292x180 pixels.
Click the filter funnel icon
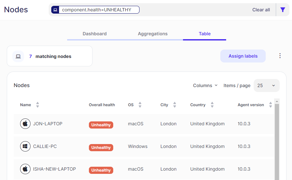click(x=283, y=10)
